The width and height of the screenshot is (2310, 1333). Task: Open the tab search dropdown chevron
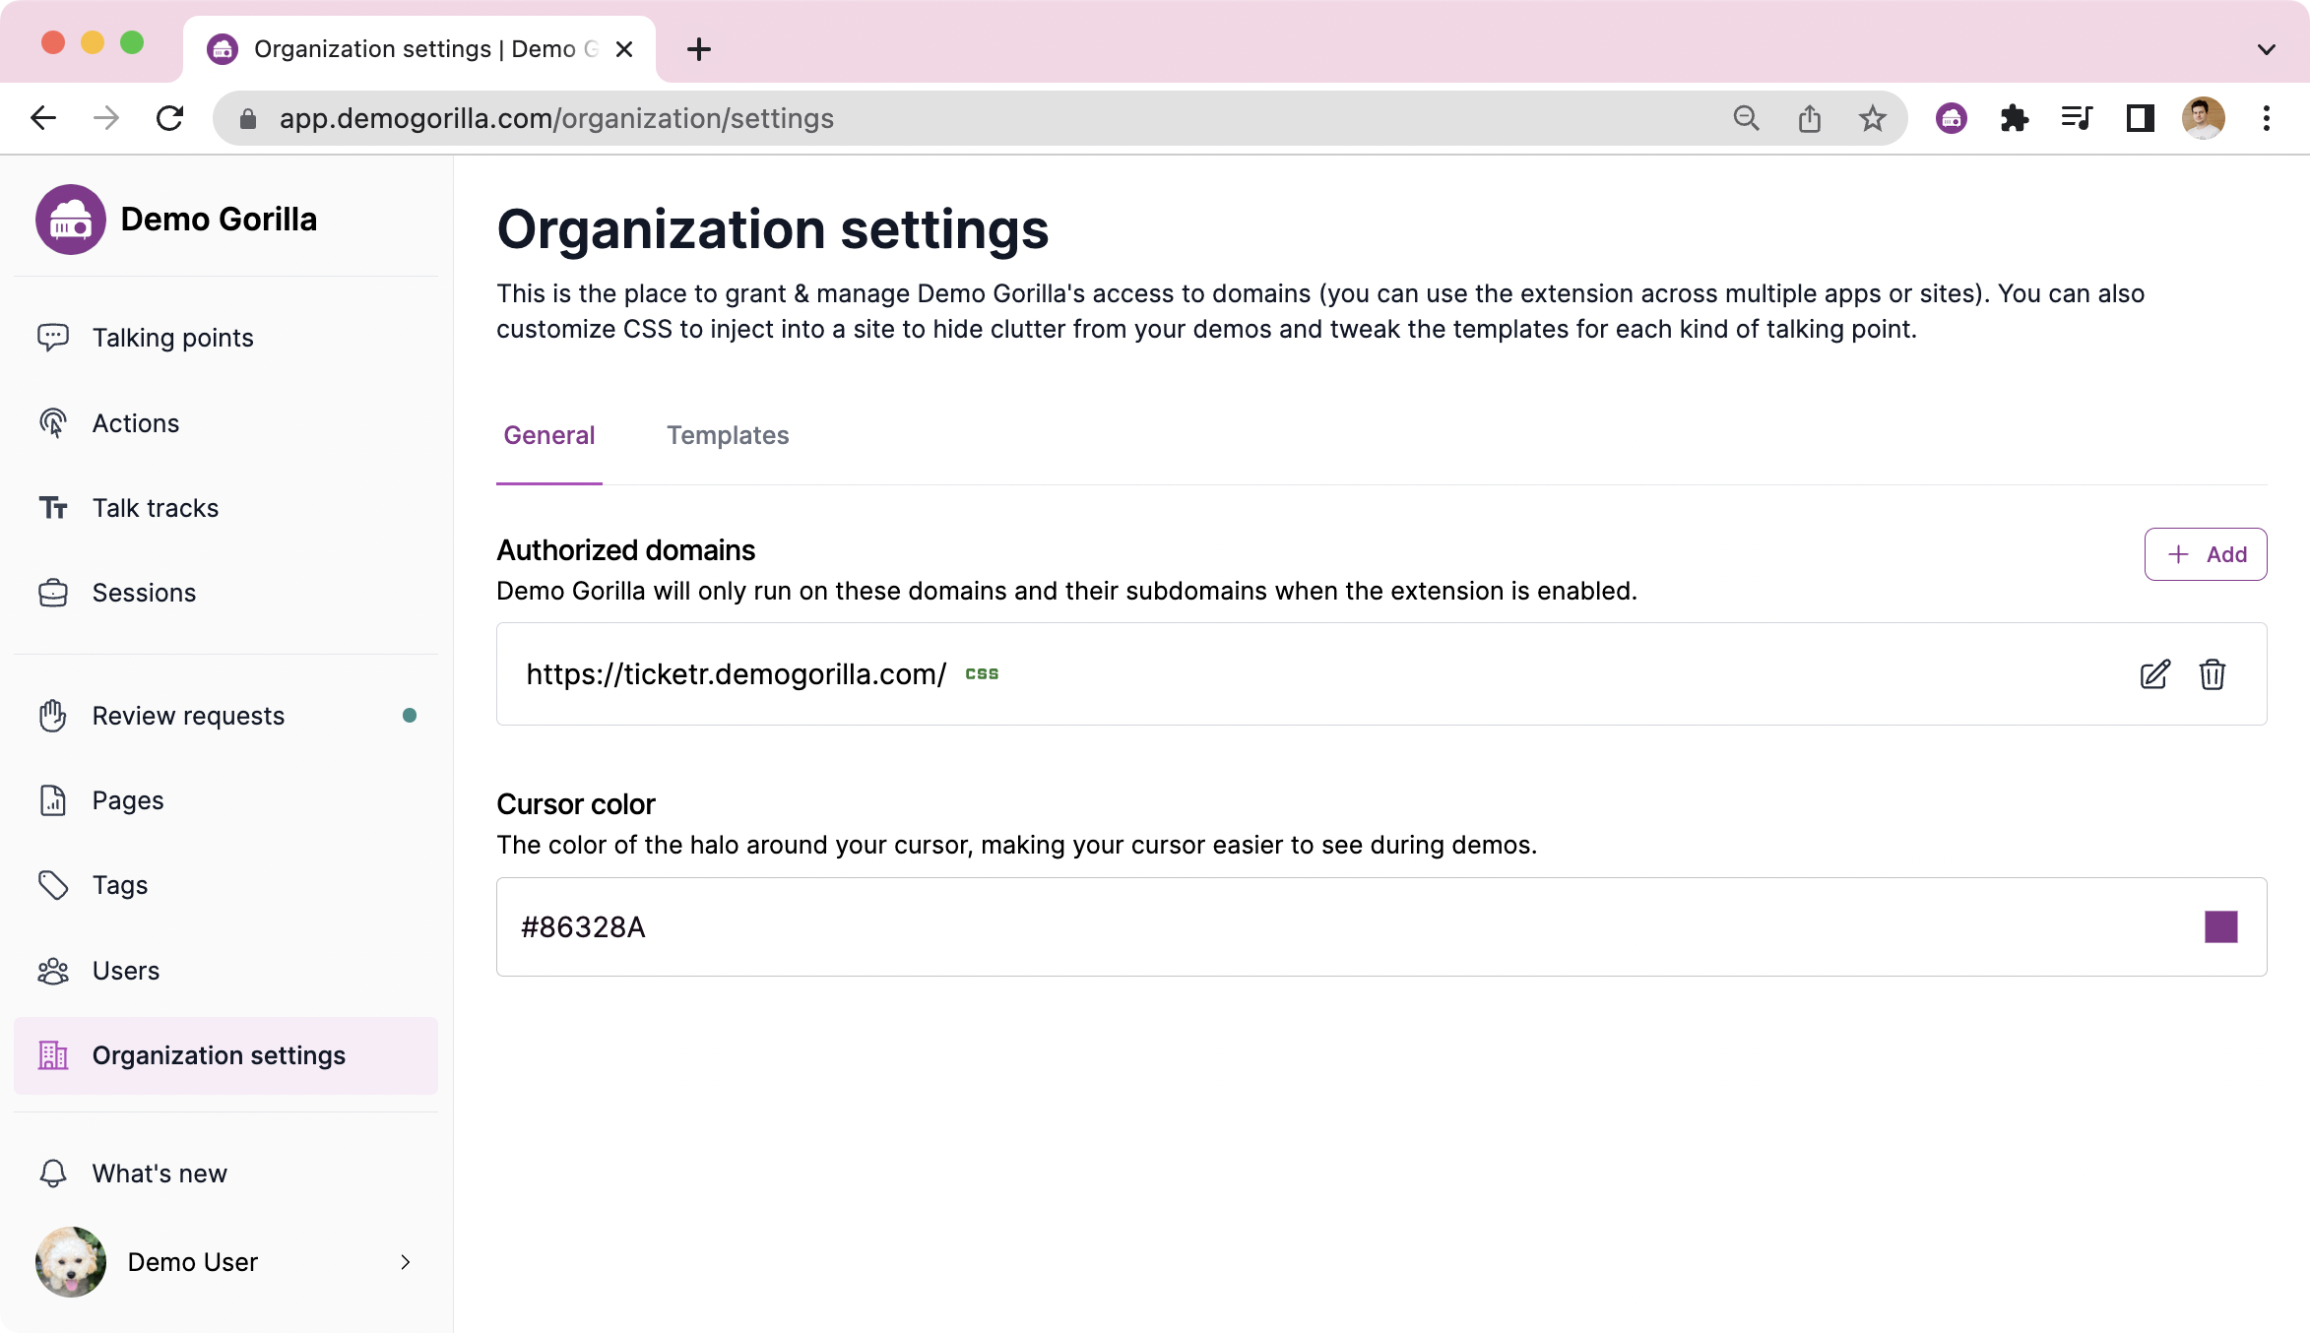tap(2266, 49)
